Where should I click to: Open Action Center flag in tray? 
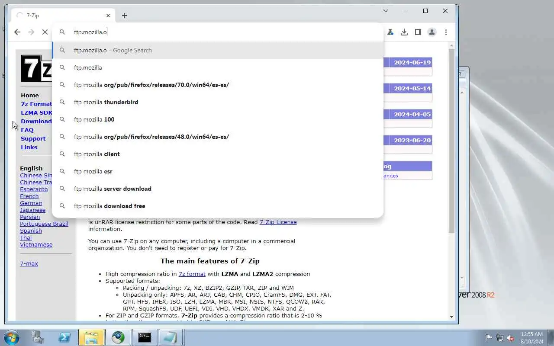pos(489,337)
